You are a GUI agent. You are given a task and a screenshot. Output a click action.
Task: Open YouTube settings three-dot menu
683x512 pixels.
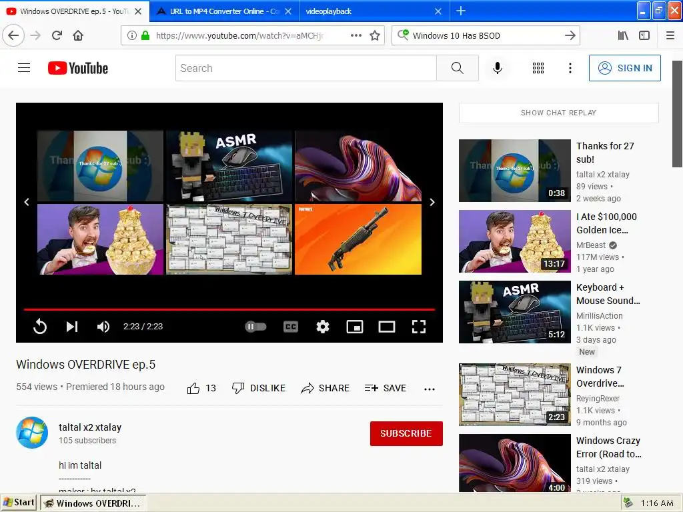[x=570, y=68]
